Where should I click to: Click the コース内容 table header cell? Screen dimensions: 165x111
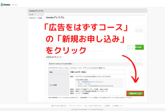click(59, 85)
